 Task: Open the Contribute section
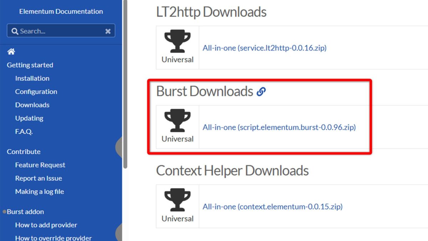click(24, 152)
